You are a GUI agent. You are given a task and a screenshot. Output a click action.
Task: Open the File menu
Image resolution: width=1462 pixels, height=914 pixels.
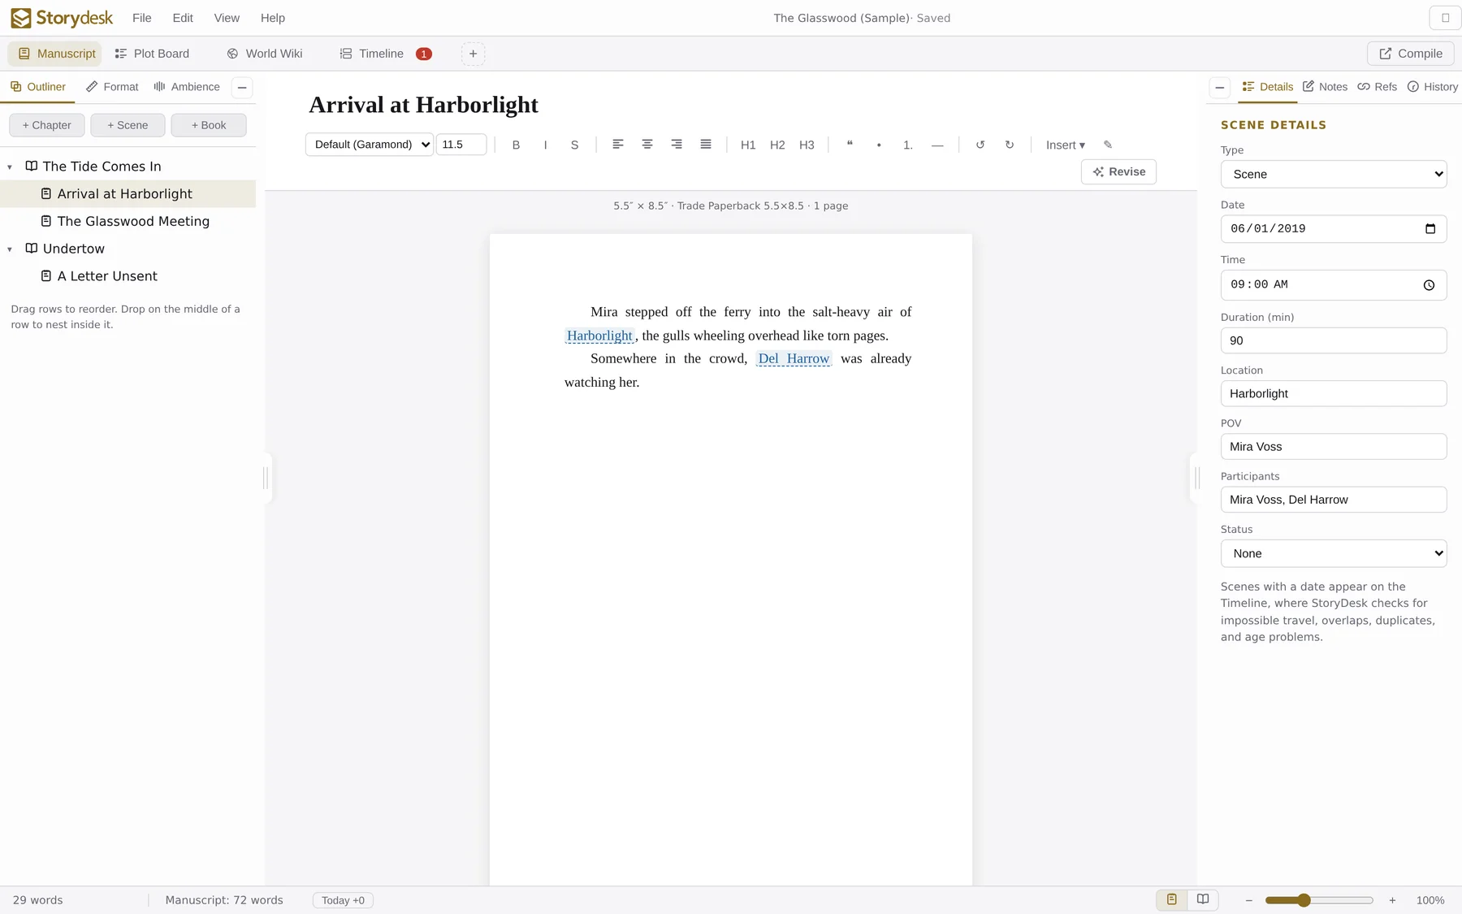pyautogui.click(x=142, y=18)
